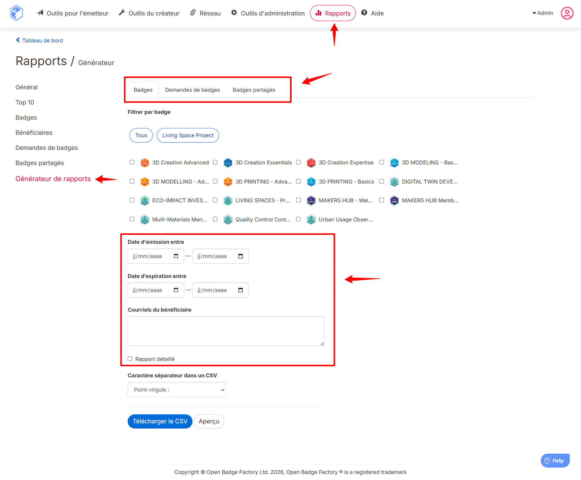Select the Living Space Project filter pill
Viewport: 581px width, 480px height.
click(188, 135)
